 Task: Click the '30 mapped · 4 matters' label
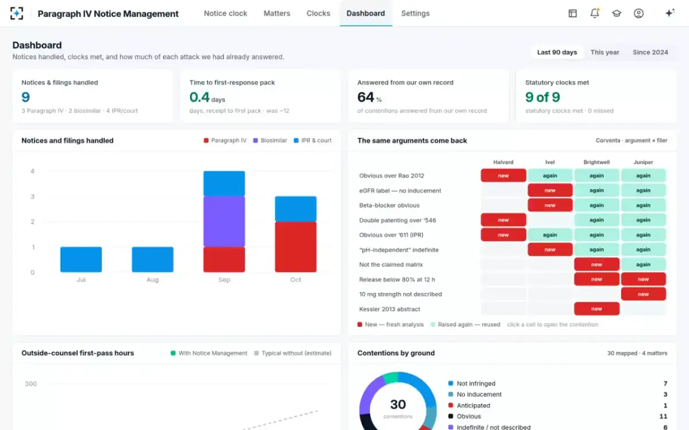point(637,353)
